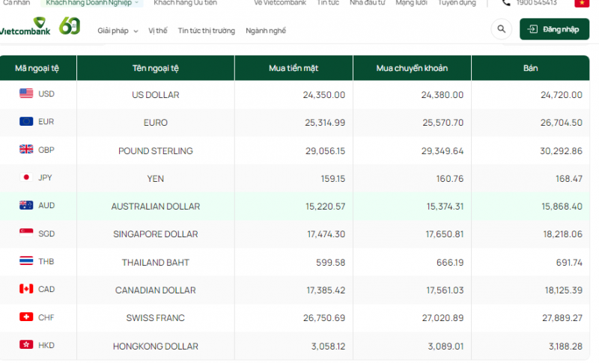Open the Ví thế menu item
Screen dimensions: 599x363
[x=158, y=31]
